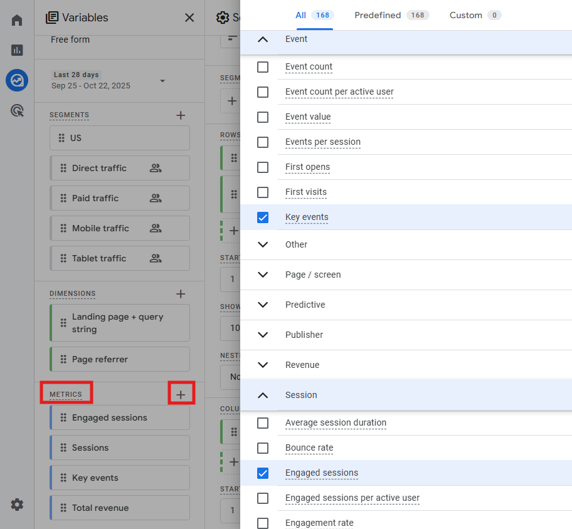Switch to the Custom tab
The image size is (572, 529).
[x=475, y=15]
